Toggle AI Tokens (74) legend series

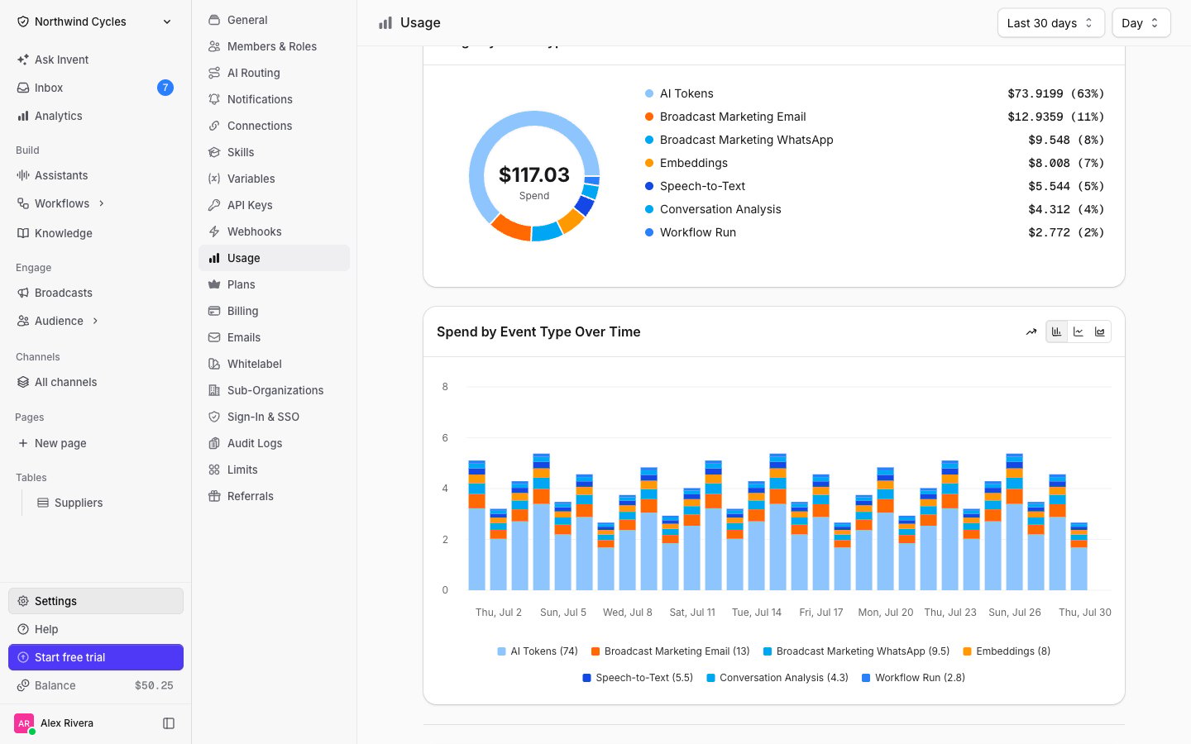click(x=538, y=651)
